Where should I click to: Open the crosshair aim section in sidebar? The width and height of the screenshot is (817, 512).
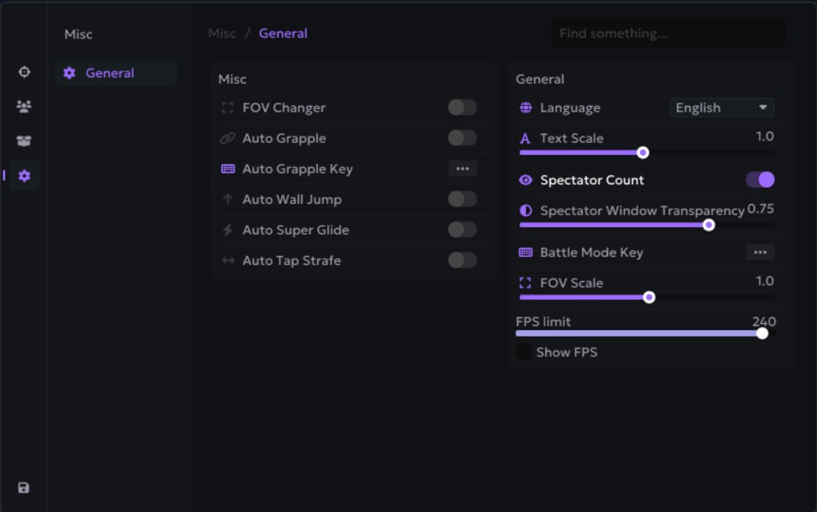click(24, 72)
